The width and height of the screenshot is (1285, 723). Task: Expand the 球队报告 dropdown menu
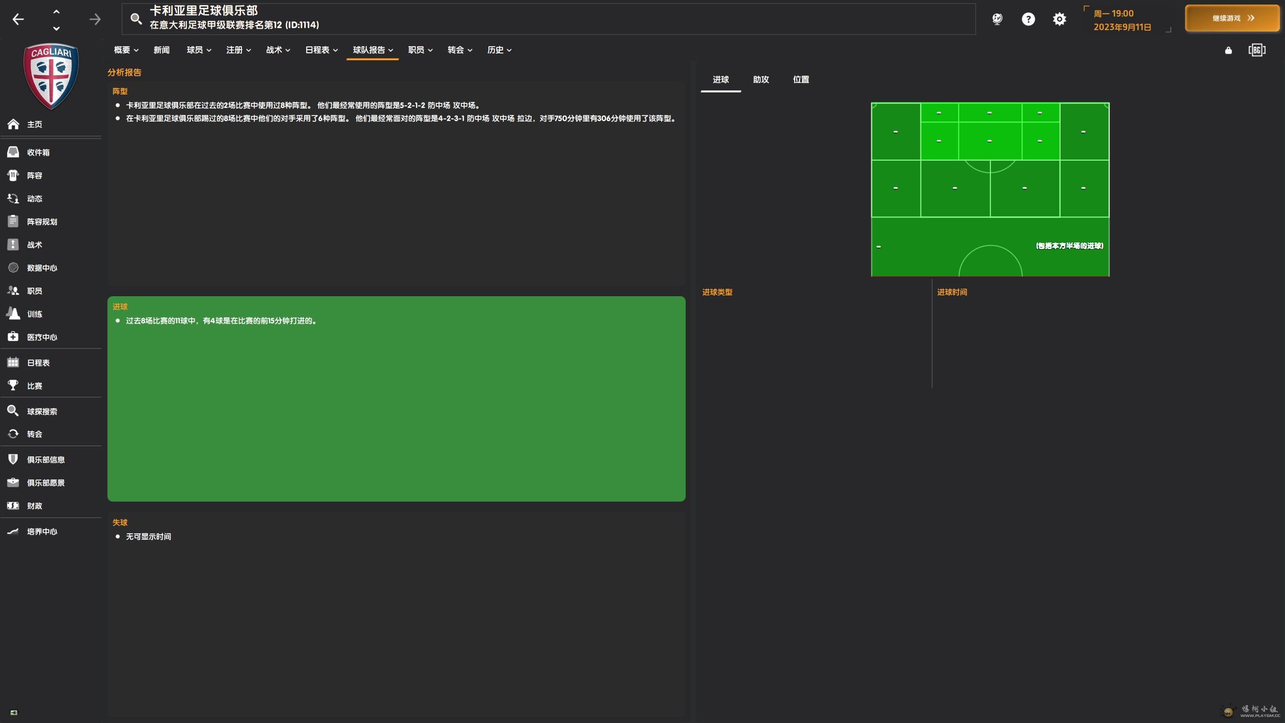(372, 50)
